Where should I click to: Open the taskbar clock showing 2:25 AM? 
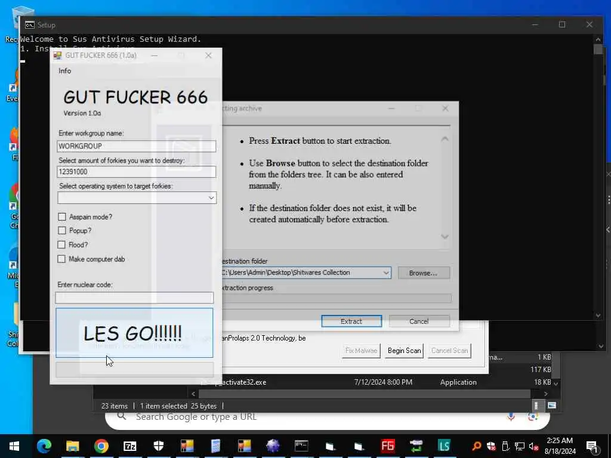coord(560,446)
